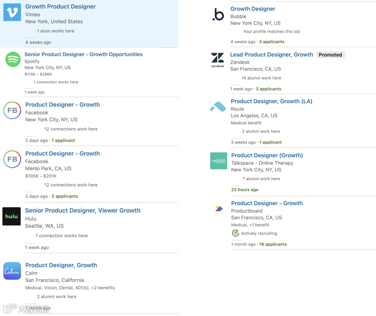
Task: Open Product Designer (Growth) Talkspace job
Action: 267,155
